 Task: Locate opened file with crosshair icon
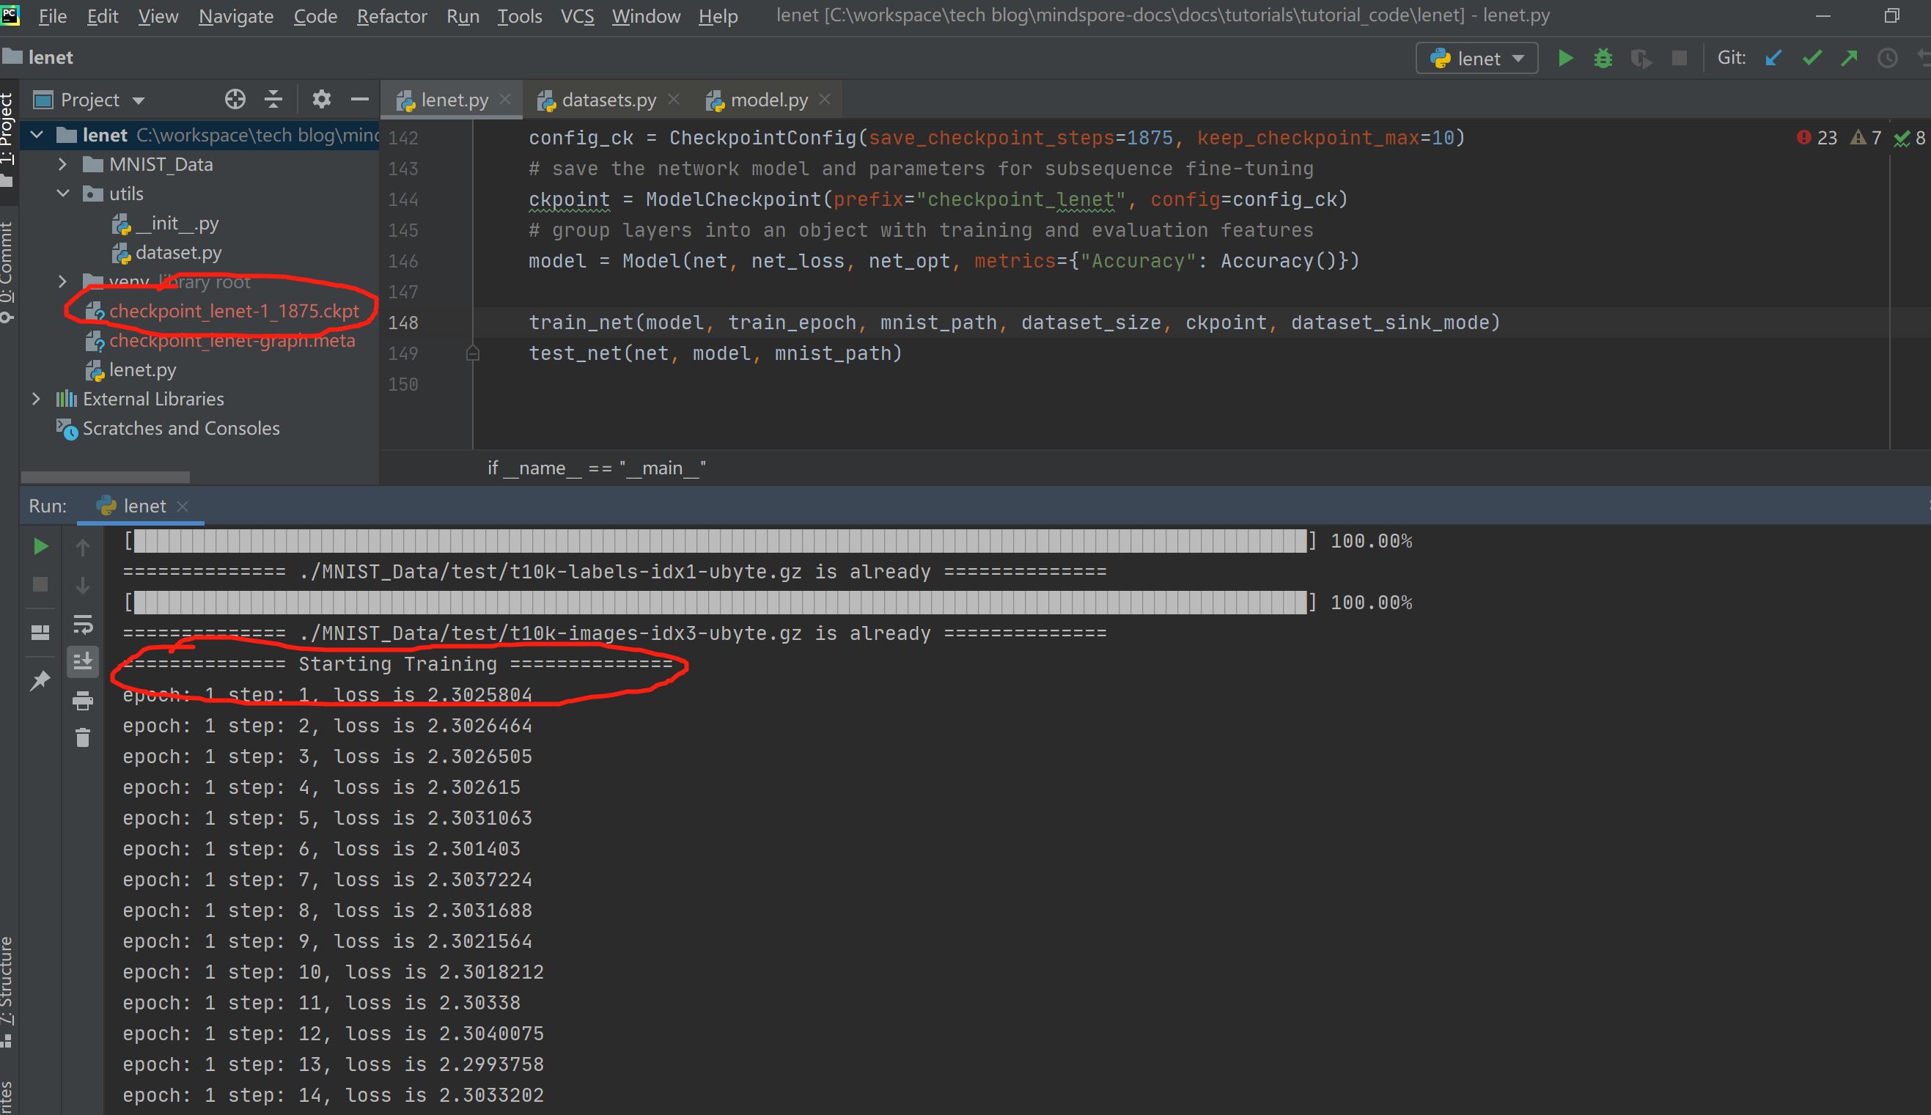point(235,100)
